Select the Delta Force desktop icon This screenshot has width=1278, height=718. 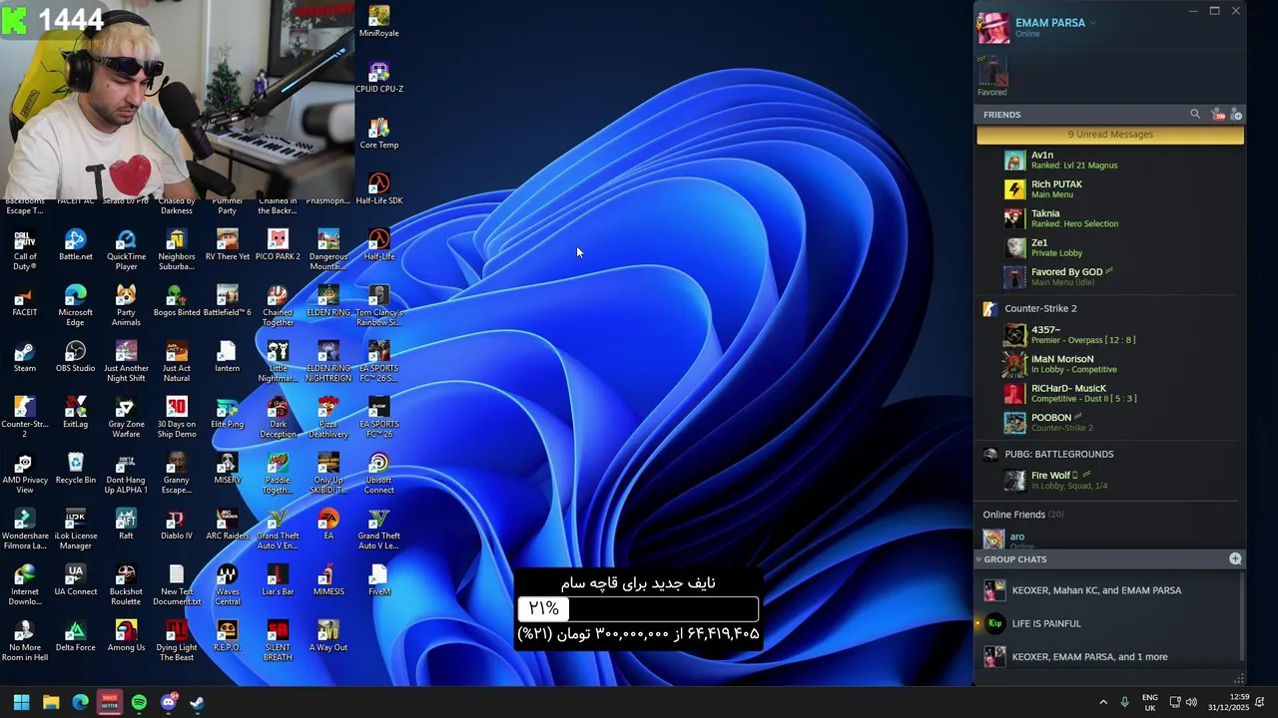click(75, 636)
